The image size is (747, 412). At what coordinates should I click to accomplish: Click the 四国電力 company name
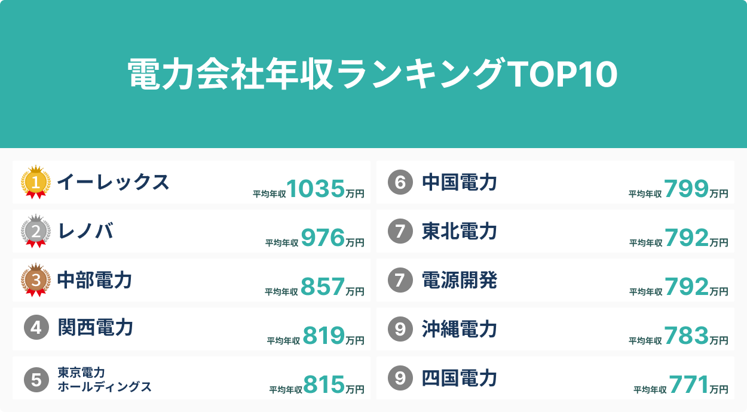[460, 378]
